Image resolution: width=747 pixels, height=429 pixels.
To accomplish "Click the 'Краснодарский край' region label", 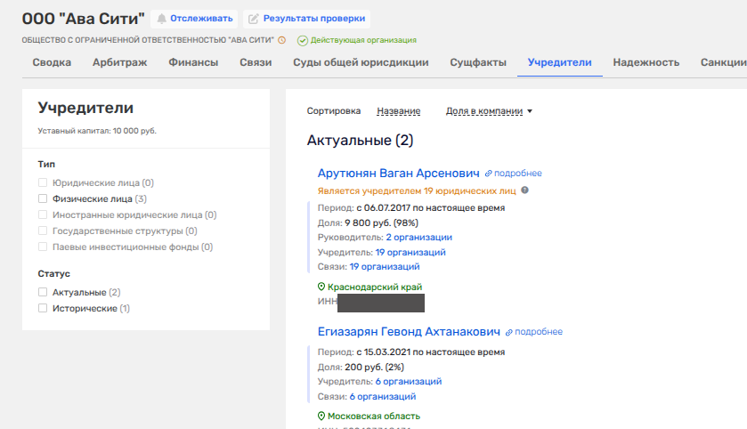I will pos(375,287).
